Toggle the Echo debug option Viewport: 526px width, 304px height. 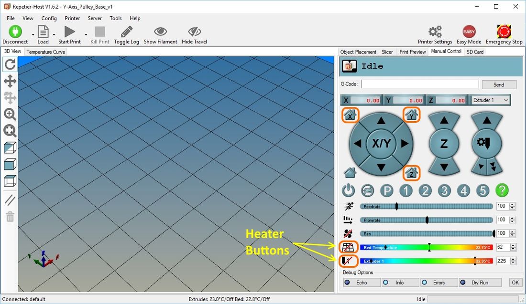(x=362, y=283)
